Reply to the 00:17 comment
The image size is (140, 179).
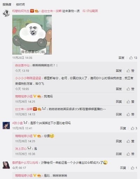pos(123,168)
